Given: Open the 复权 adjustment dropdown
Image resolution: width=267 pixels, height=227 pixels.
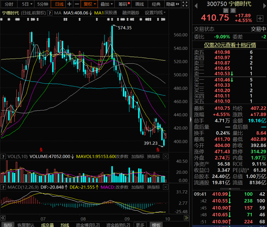Looking at the screenshot, I should [89, 4].
